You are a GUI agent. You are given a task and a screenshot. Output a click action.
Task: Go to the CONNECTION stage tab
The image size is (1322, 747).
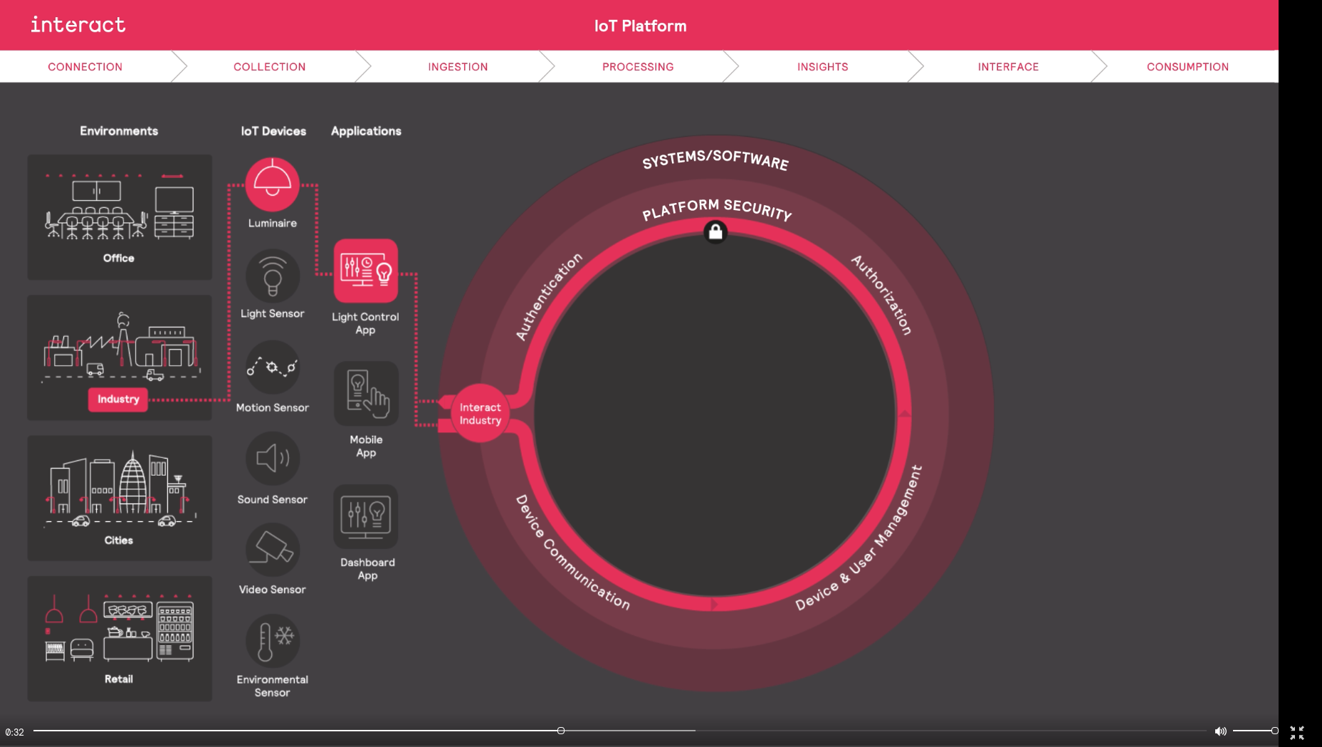click(x=85, y=67)
